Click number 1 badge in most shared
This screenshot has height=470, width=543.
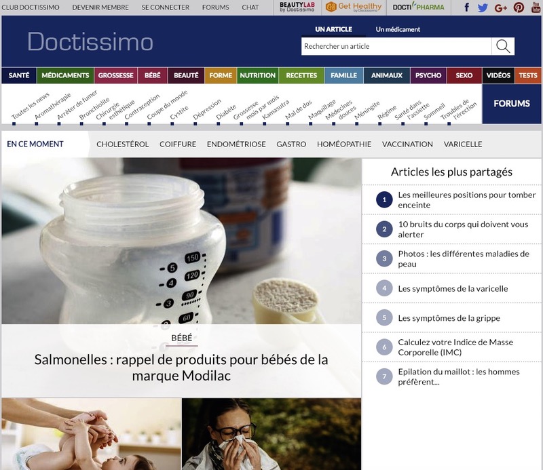[384, 199]
